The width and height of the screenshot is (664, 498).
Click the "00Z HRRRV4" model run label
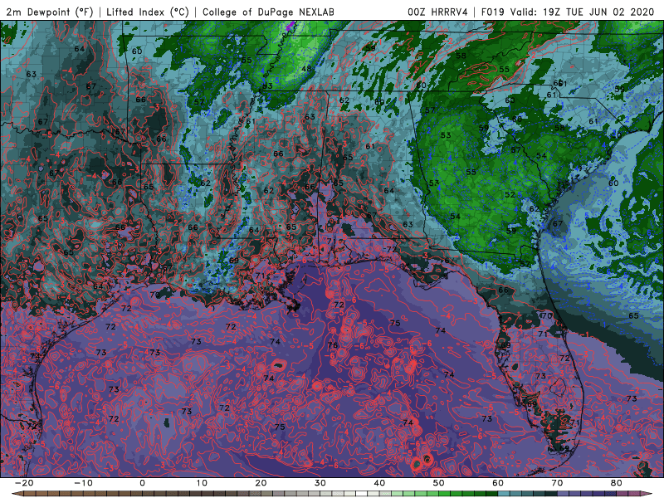437,12
